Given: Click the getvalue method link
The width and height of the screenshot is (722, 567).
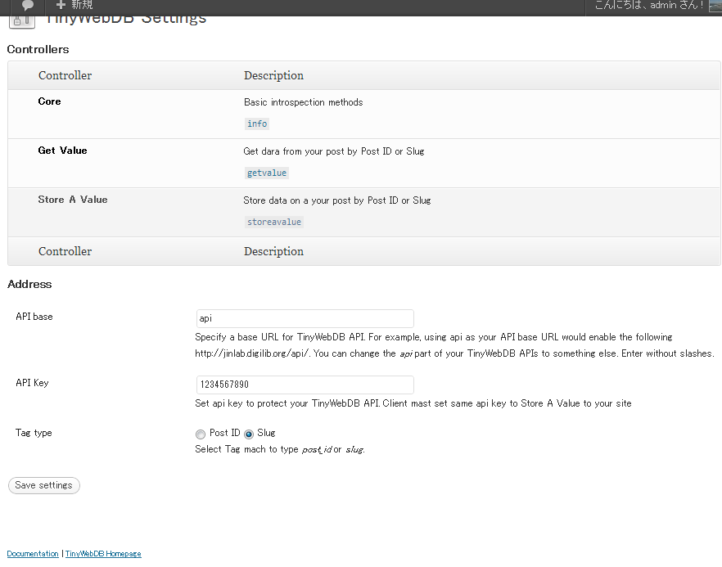Looking at the screenshot, I should coord(267,173).
